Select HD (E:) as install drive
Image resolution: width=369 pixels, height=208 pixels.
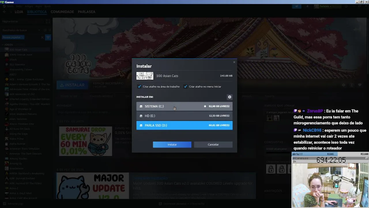(184, 116)
